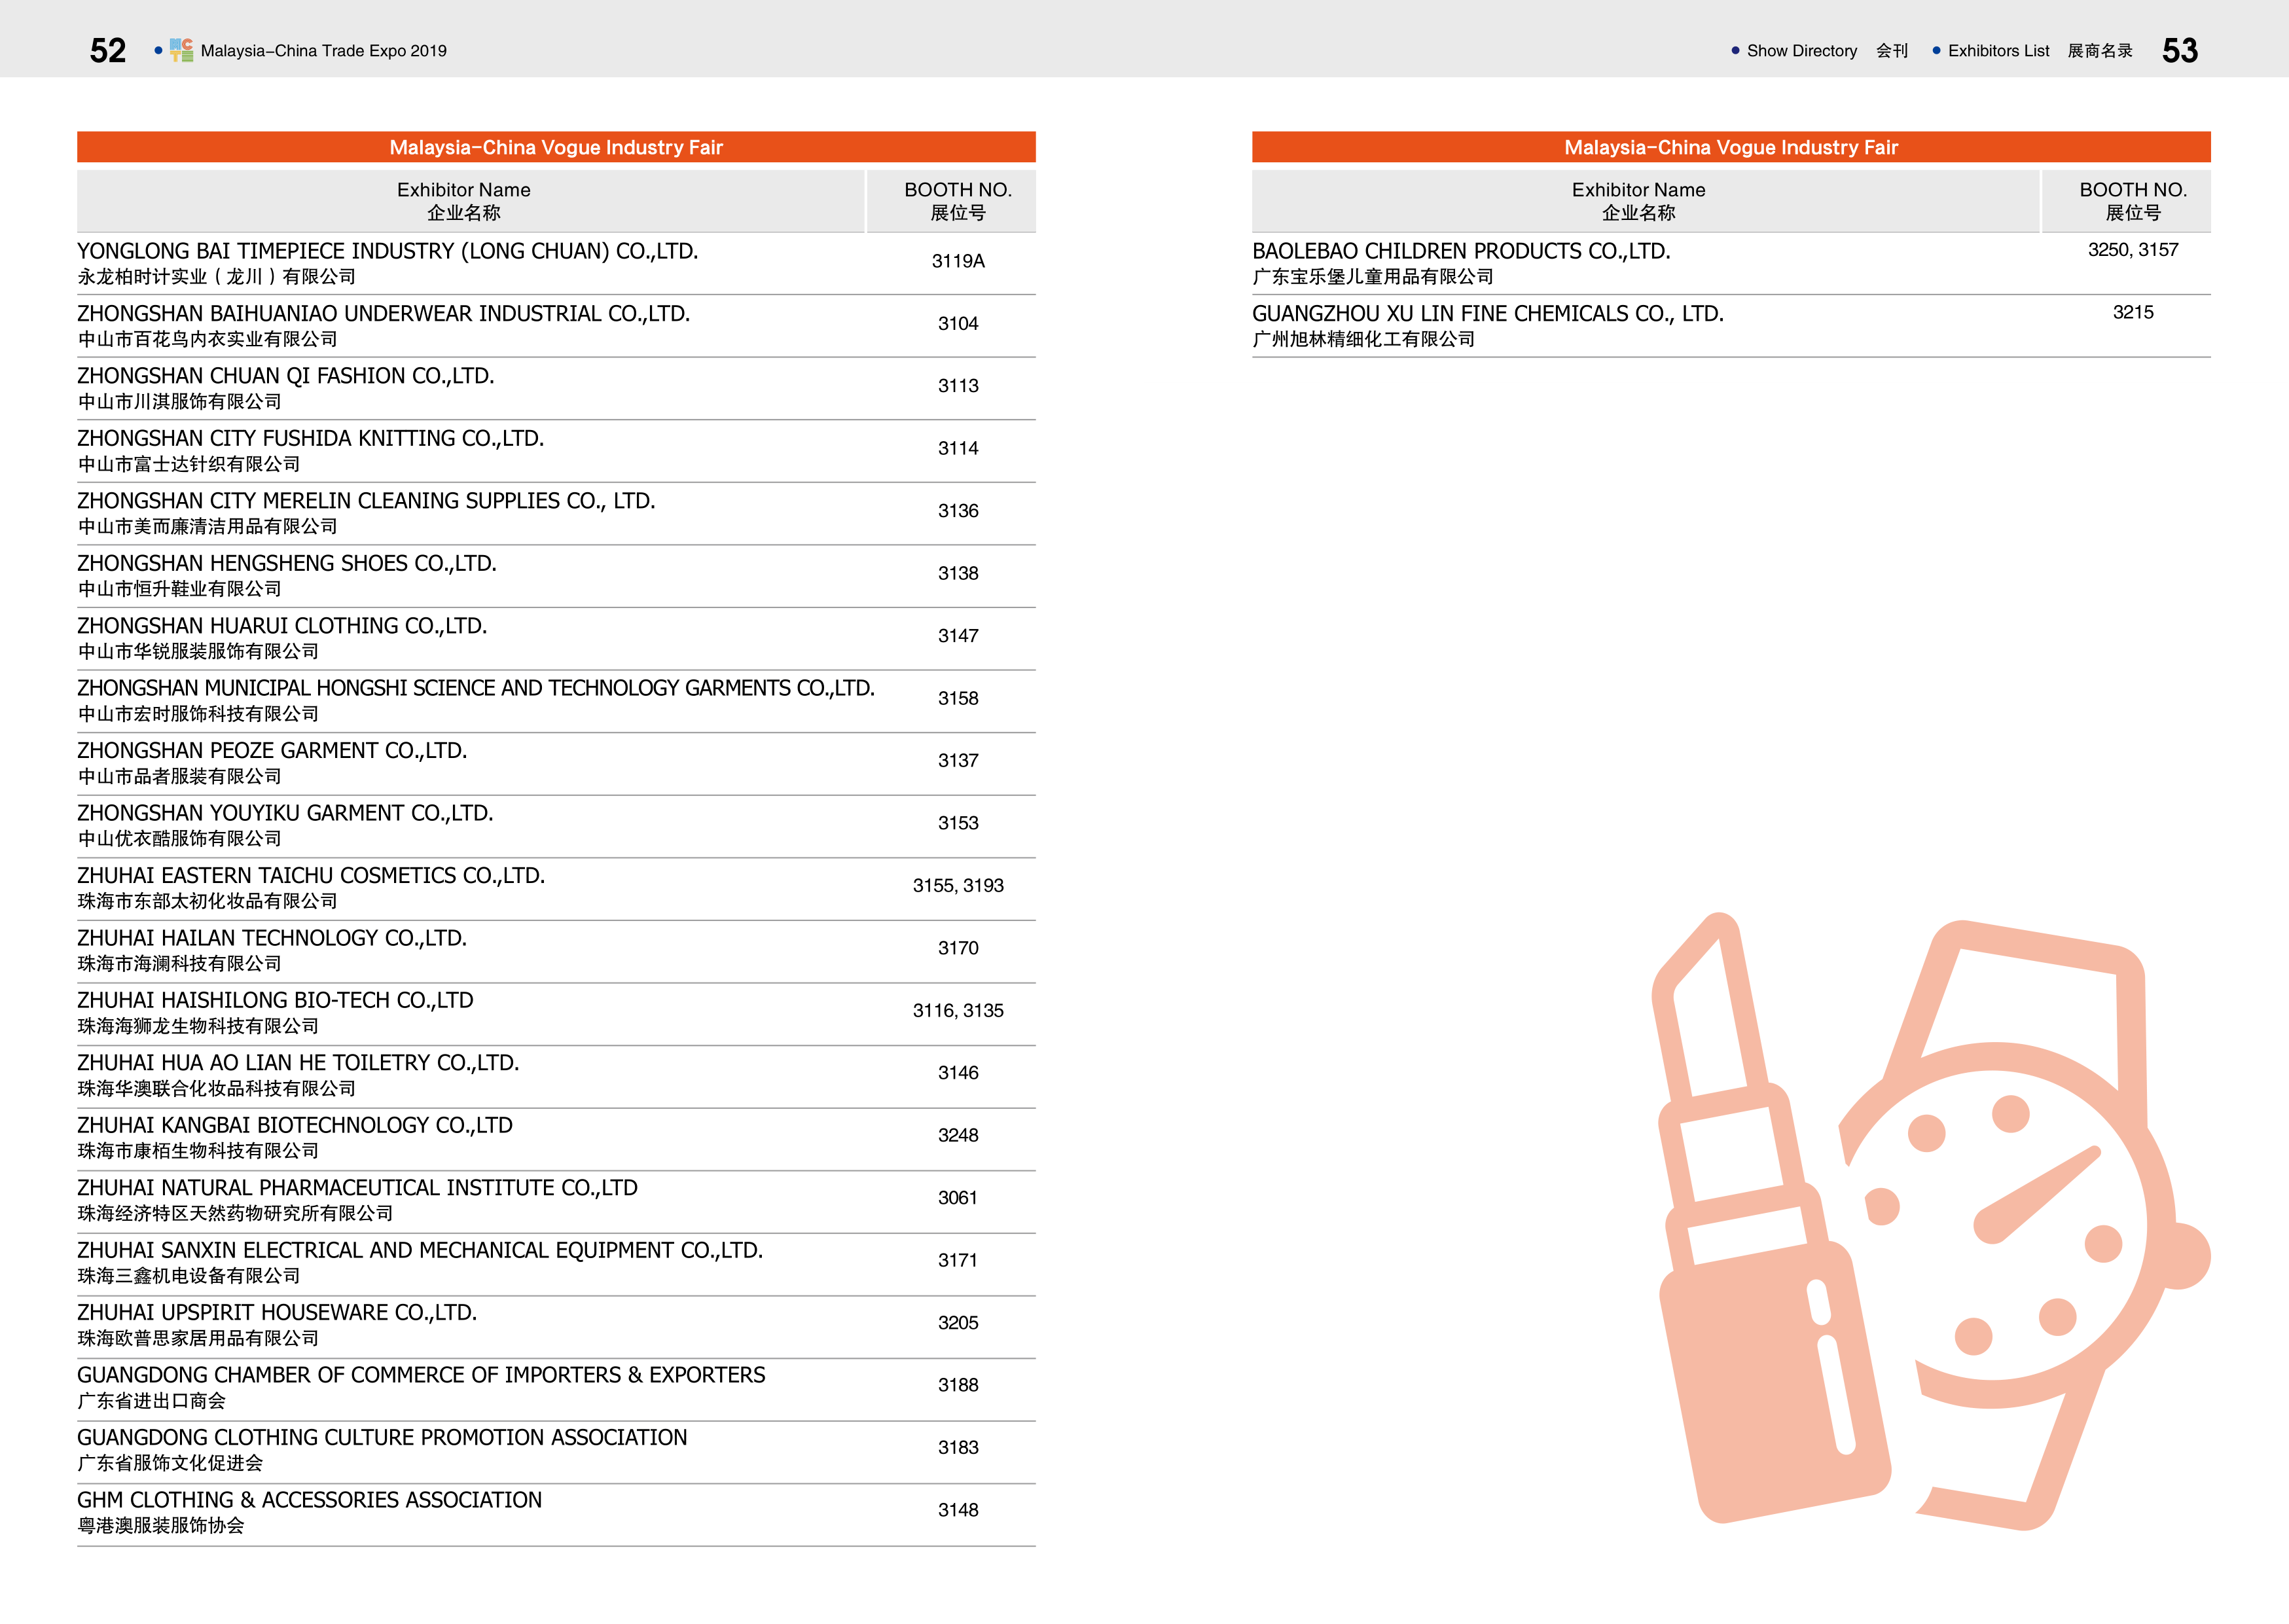Click the Malaysia–China Trade Expo 2019 header text

pos(323,51)
